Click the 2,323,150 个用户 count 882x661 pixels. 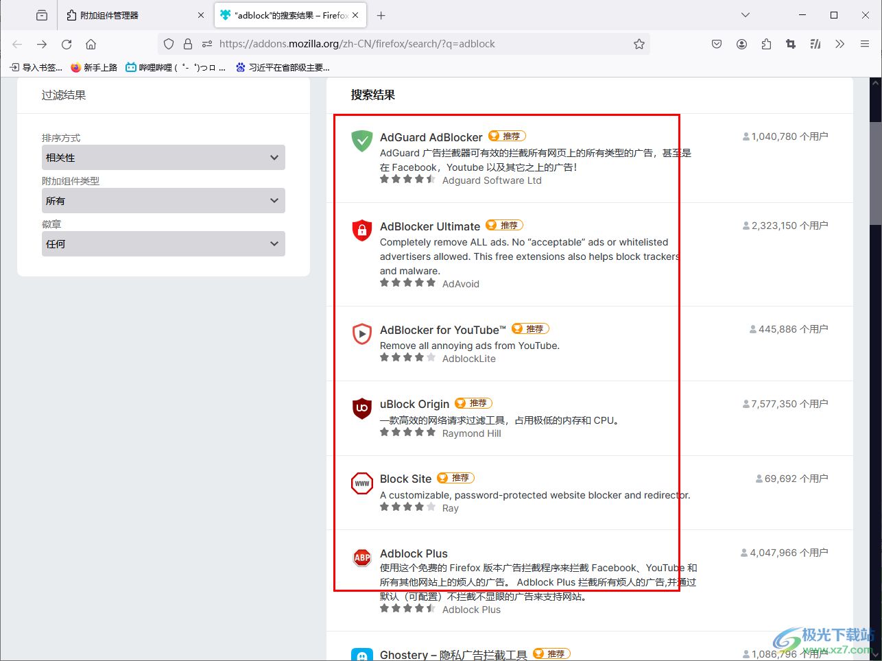(x=785, y=226)
